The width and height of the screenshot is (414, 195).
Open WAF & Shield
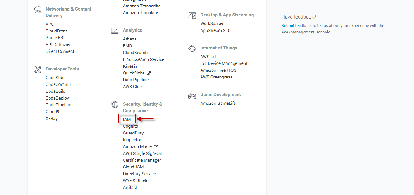(x=136, y=180)
